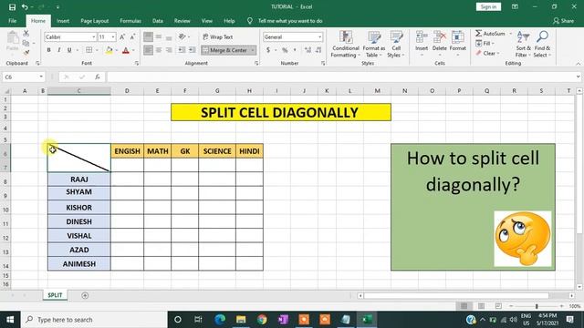Image resolution: width=584 pixels, height=328 pixels.
Task: Click the Undo arrow icon
Action: pyautogui.click(x=25, y=6)
